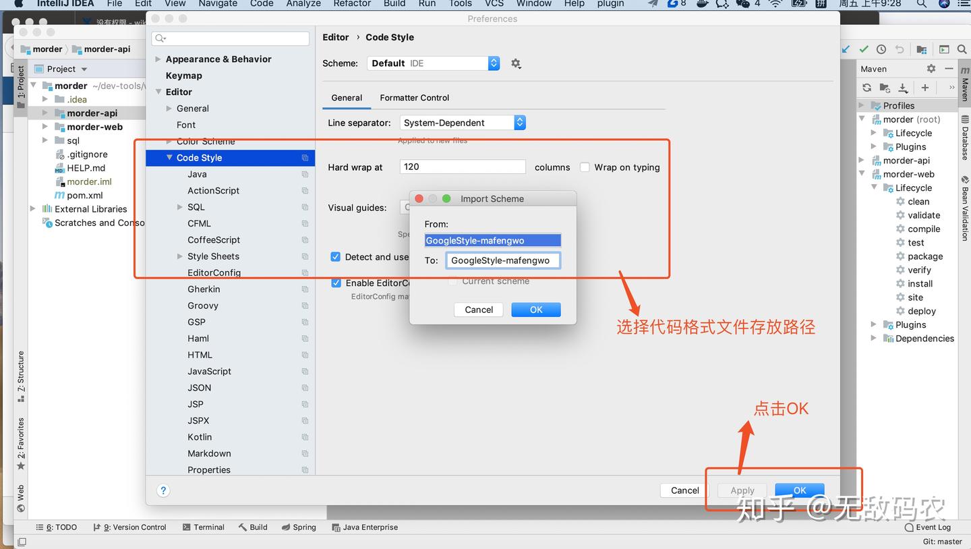This screenshot has height=549, width=971.
Task: Collapse the Code Style tree node
Action: 169,158
